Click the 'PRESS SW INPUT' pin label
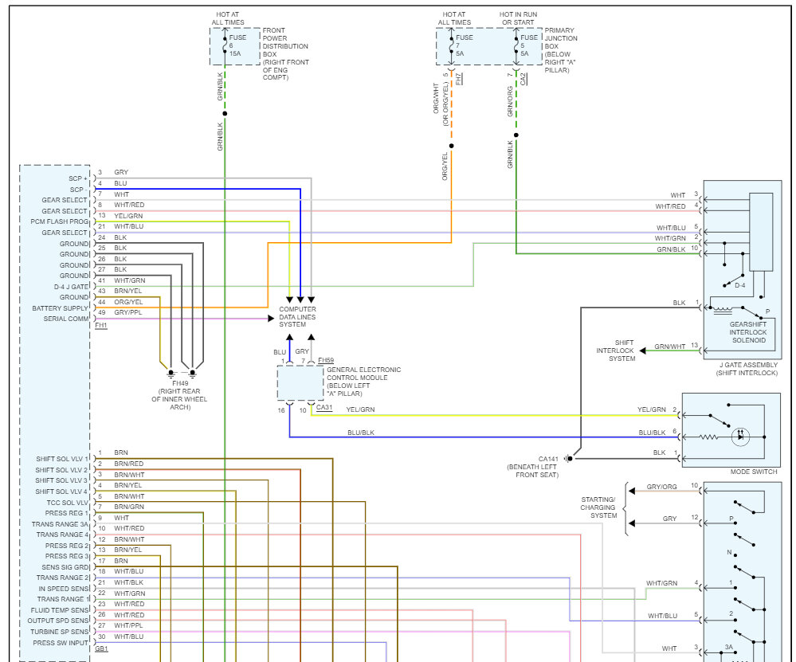 (x=61, y=643)
